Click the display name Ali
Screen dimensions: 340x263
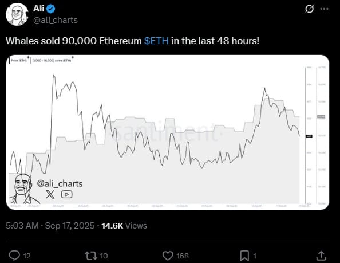38,9
